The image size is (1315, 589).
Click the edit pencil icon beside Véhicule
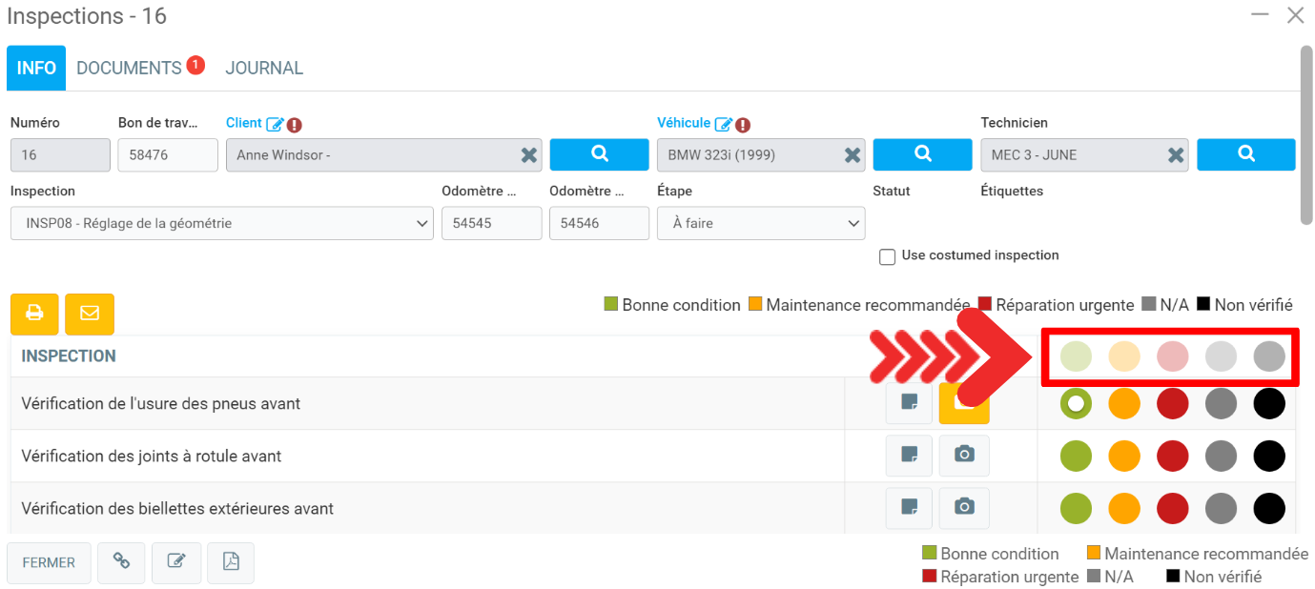[724, 124]
